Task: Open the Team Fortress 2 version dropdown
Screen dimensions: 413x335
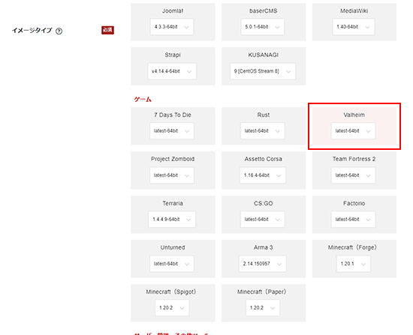Action: [354, 175]
